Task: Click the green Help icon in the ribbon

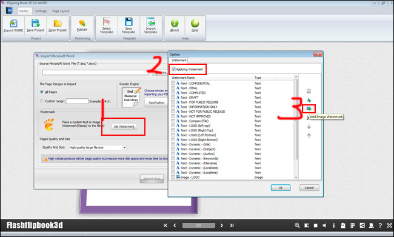Action: (195, 23)
